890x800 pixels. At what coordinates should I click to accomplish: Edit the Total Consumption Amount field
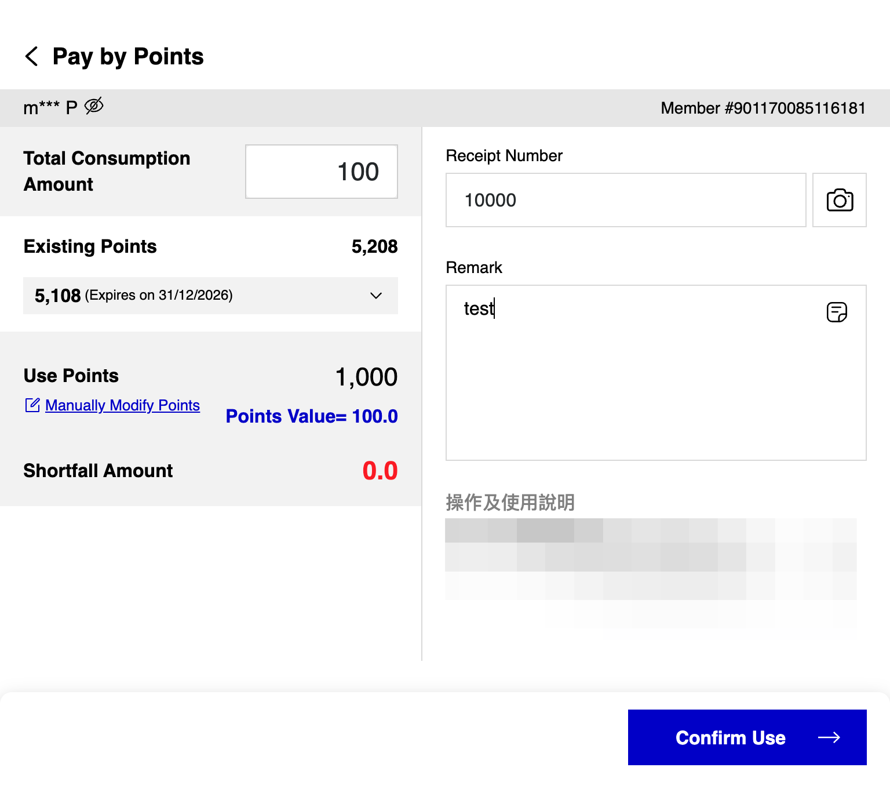click(x=322, y=172)
